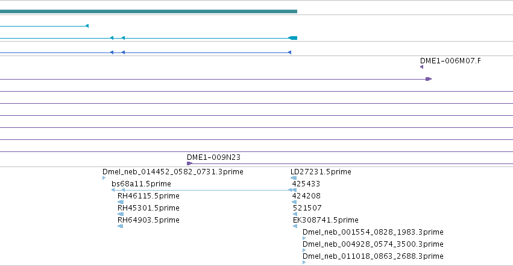This screenshot has width=513, height=266.
Task: Select the thick cyan exon block at transcript end
Action: click(293, 38)
